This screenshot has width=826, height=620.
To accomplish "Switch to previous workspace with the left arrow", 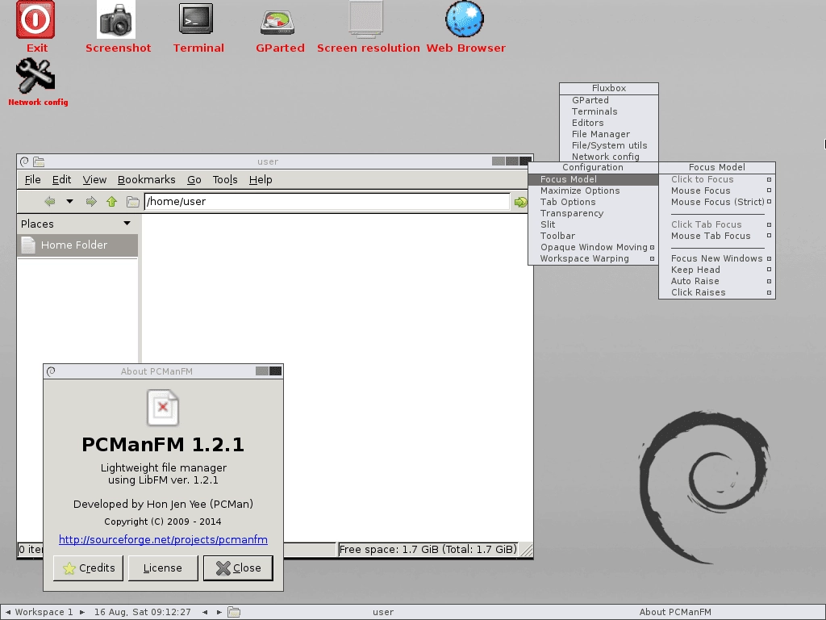I will pyautogui.click(x=8, y=612).
